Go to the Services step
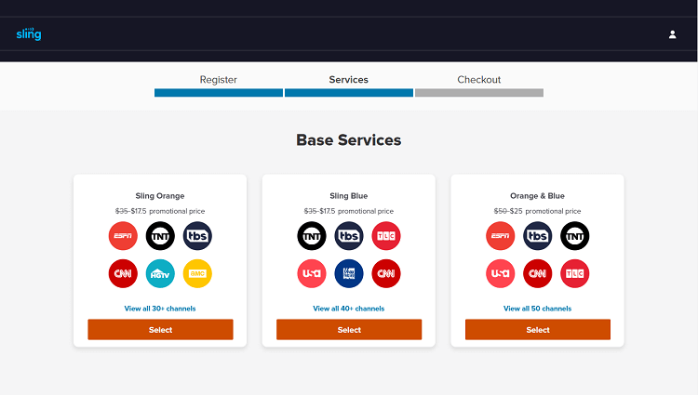 pyautogui.click(x=349, y=80)
